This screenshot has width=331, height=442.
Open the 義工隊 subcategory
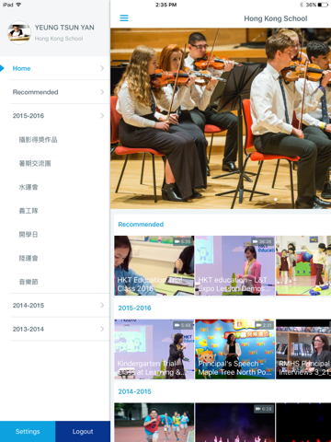pyautogui.click(x=29, y=211)
